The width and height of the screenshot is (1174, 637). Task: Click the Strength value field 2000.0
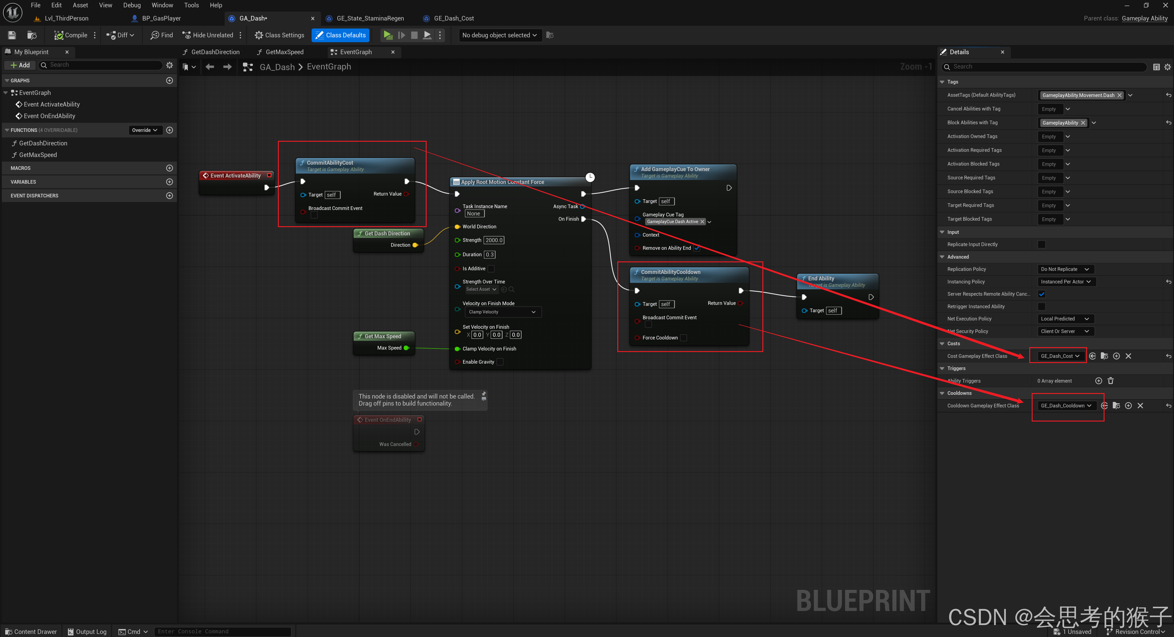(x=494, y=240)
